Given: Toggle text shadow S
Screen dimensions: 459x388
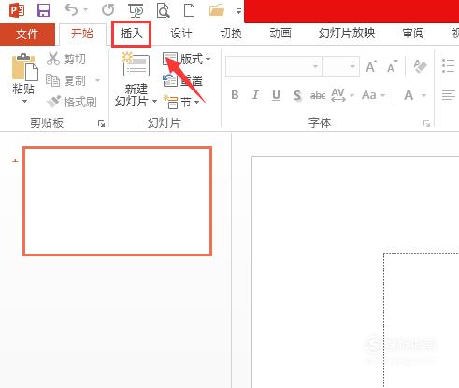Looking at the screenshot, I should (297, 95).
